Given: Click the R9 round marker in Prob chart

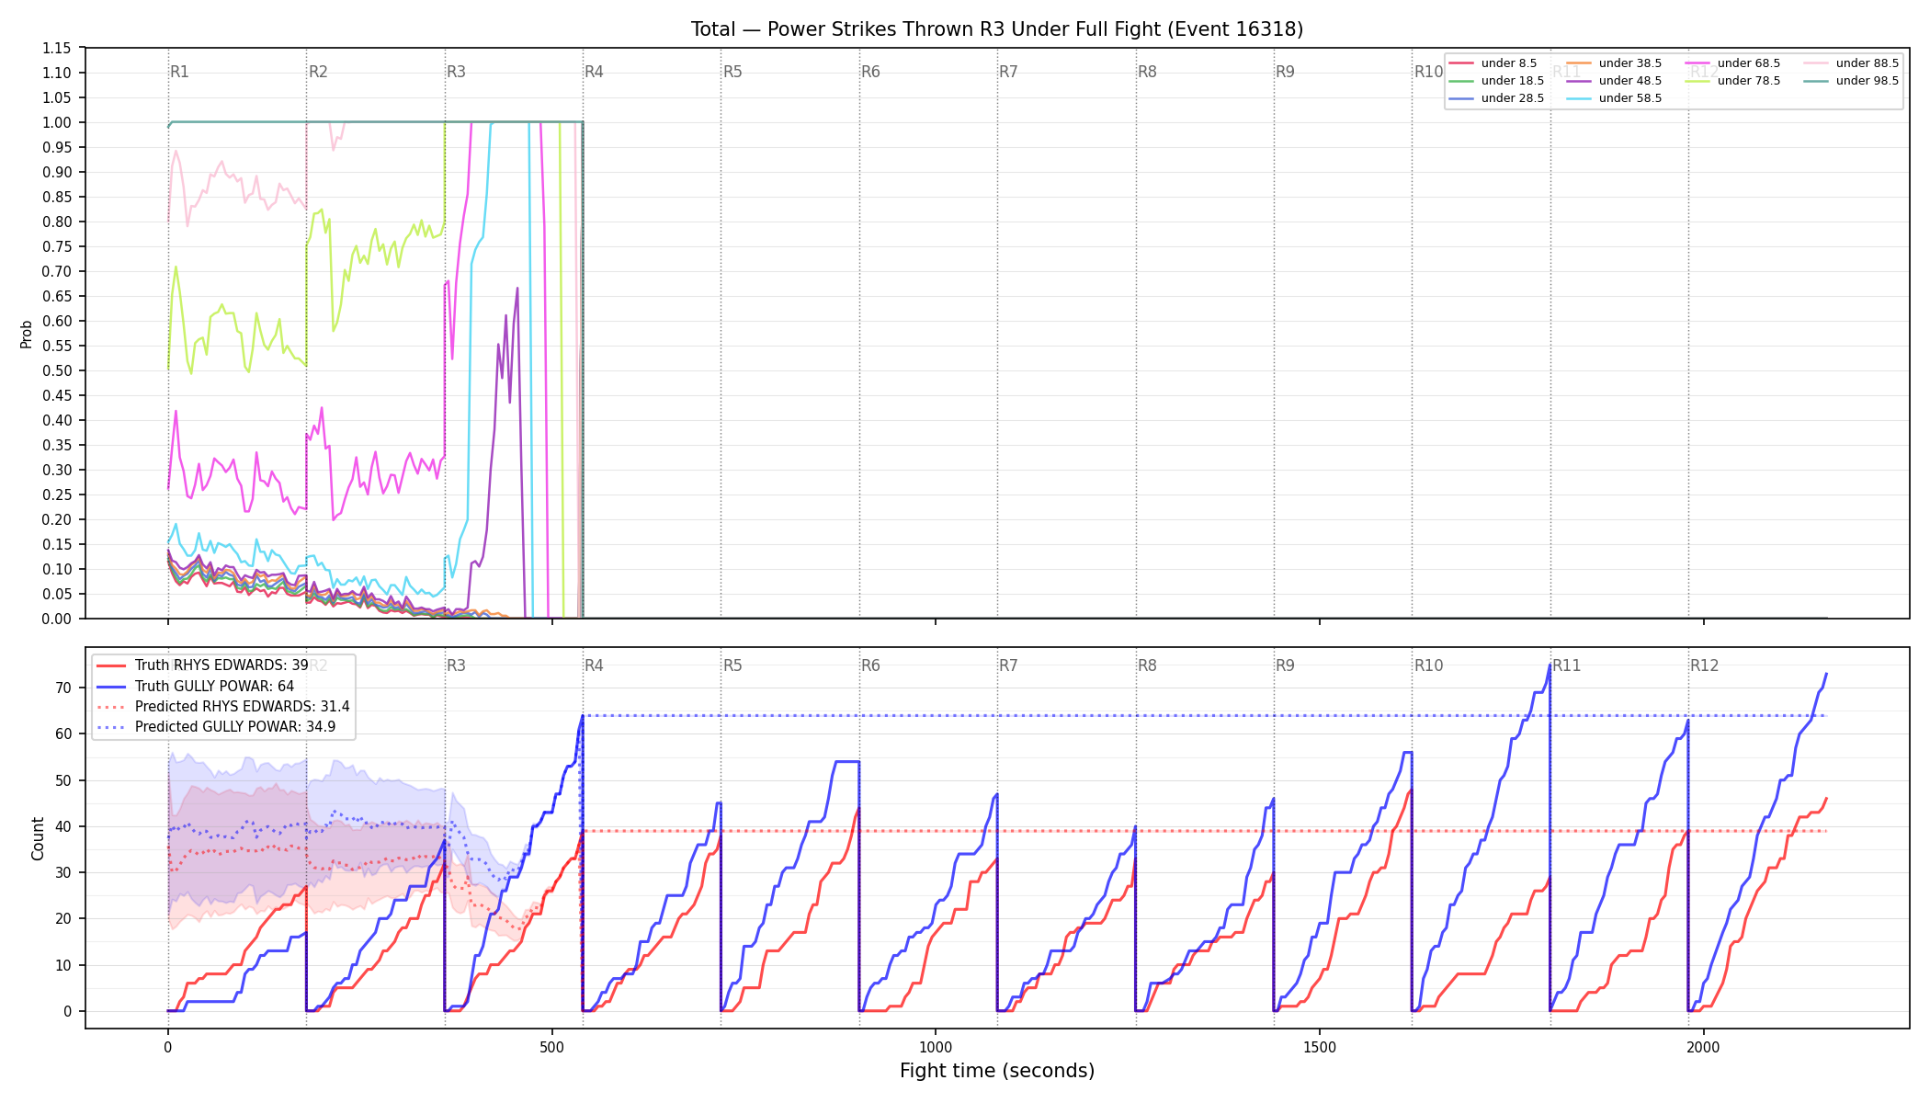Looking at the screenshot, I should coord(1286,72).
